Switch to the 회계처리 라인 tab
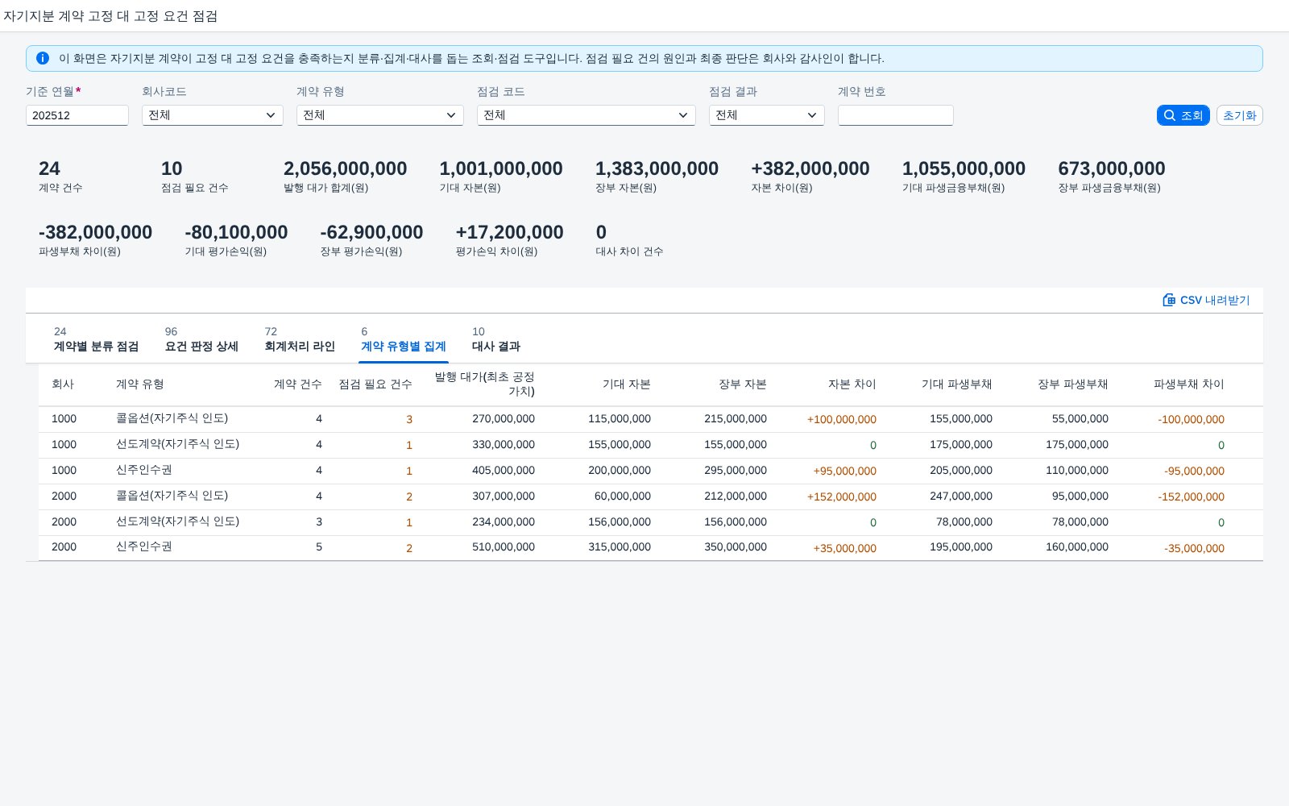The image size is (1289, 806). tap(300, 339)
